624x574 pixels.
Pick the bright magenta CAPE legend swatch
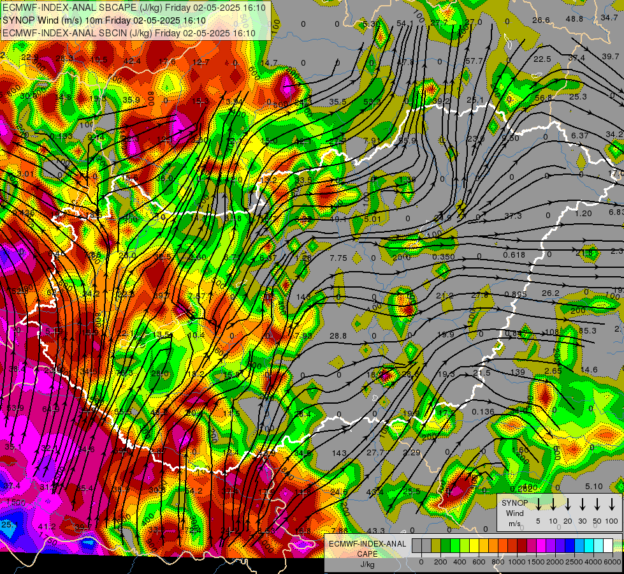coord(541,546)
